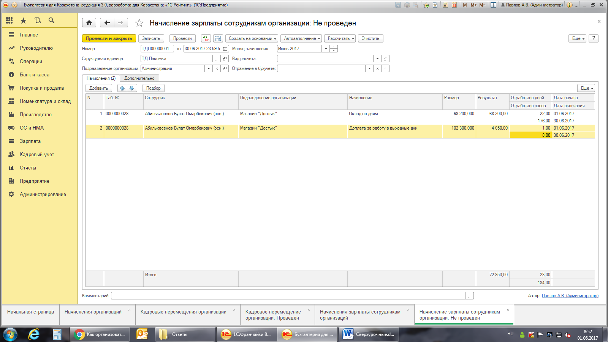Screen dimensions: 608x342
Task: Open the history icon in the side panel
Action: click(37, 21)
